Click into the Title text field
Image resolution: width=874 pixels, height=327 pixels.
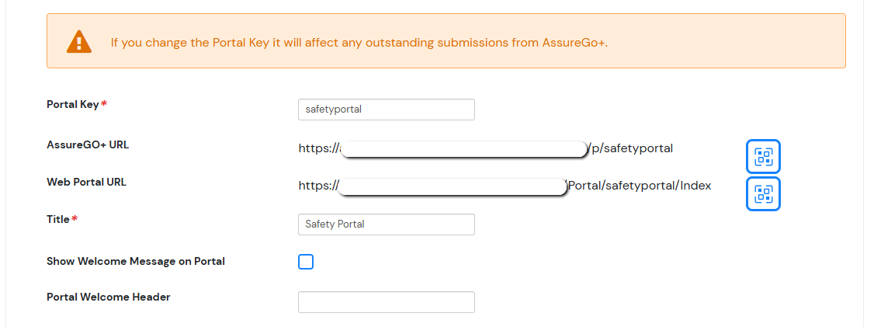386,224
